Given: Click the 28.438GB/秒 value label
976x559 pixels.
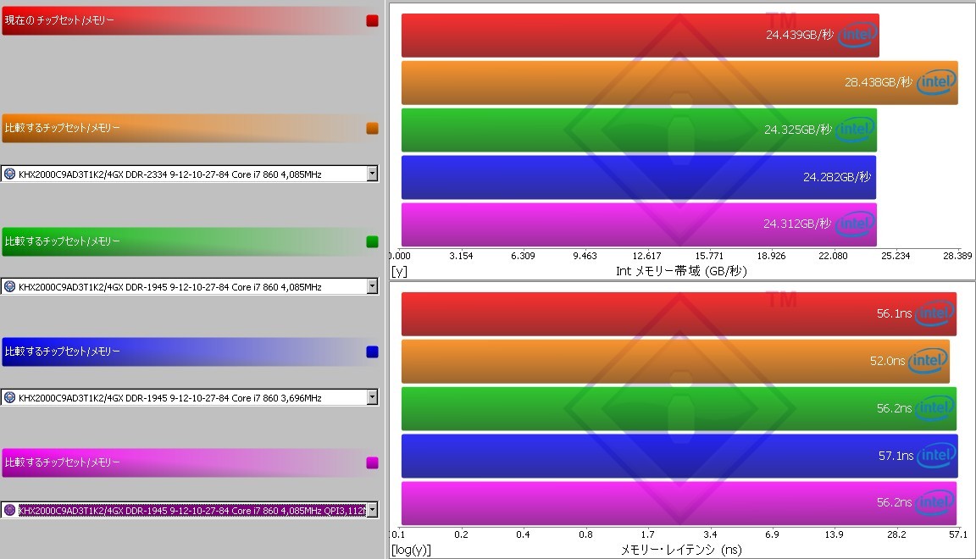Looking at the screenshot, I should pyautogui.click(x=879, y=82).
